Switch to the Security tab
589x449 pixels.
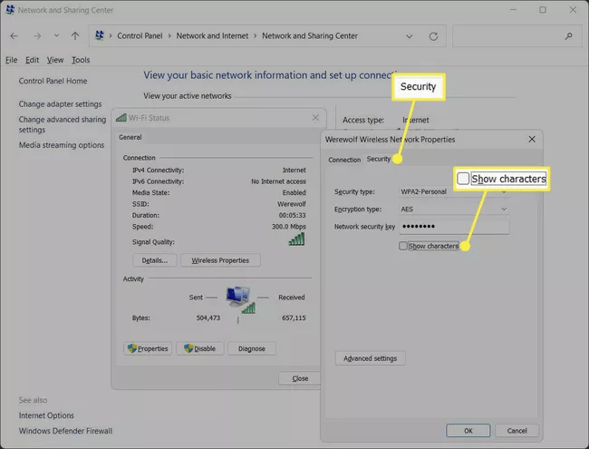click(379, 159)
